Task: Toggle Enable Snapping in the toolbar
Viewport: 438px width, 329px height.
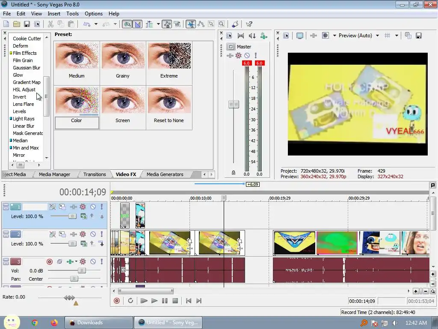Action: pyautogui.click(x=127, y=24)
